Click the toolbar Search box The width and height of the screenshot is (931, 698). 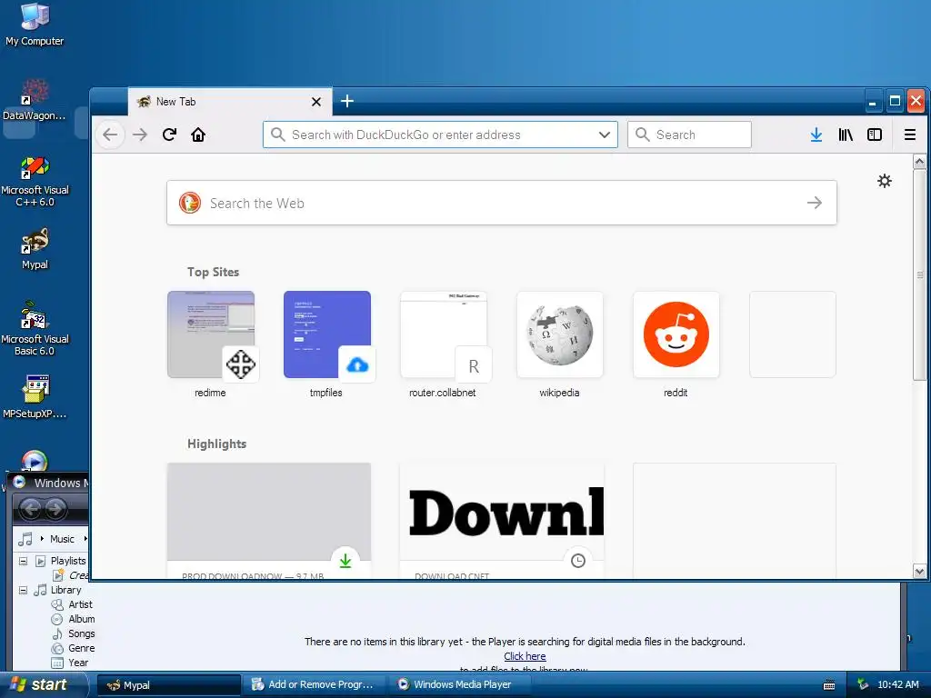689,135
